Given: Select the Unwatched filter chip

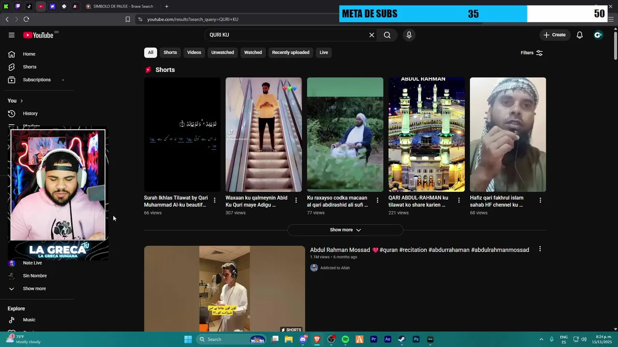Looking at the screenshot, I should click(x=223, y=53).
